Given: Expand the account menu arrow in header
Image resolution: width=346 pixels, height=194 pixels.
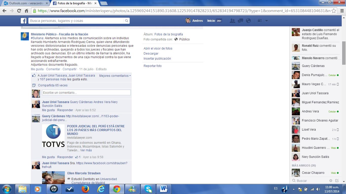Looking at the screenshot, I should (266, 21).
